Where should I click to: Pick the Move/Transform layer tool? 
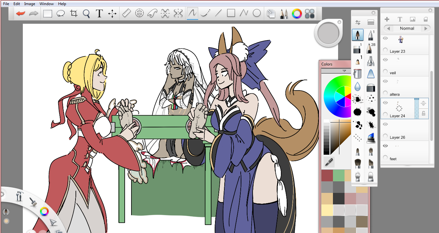tap(112, 13)
